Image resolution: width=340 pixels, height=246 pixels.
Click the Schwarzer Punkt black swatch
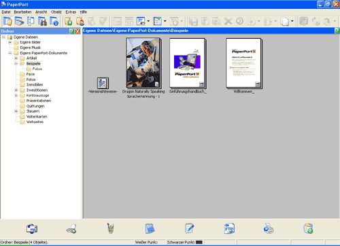pos(199,243)
